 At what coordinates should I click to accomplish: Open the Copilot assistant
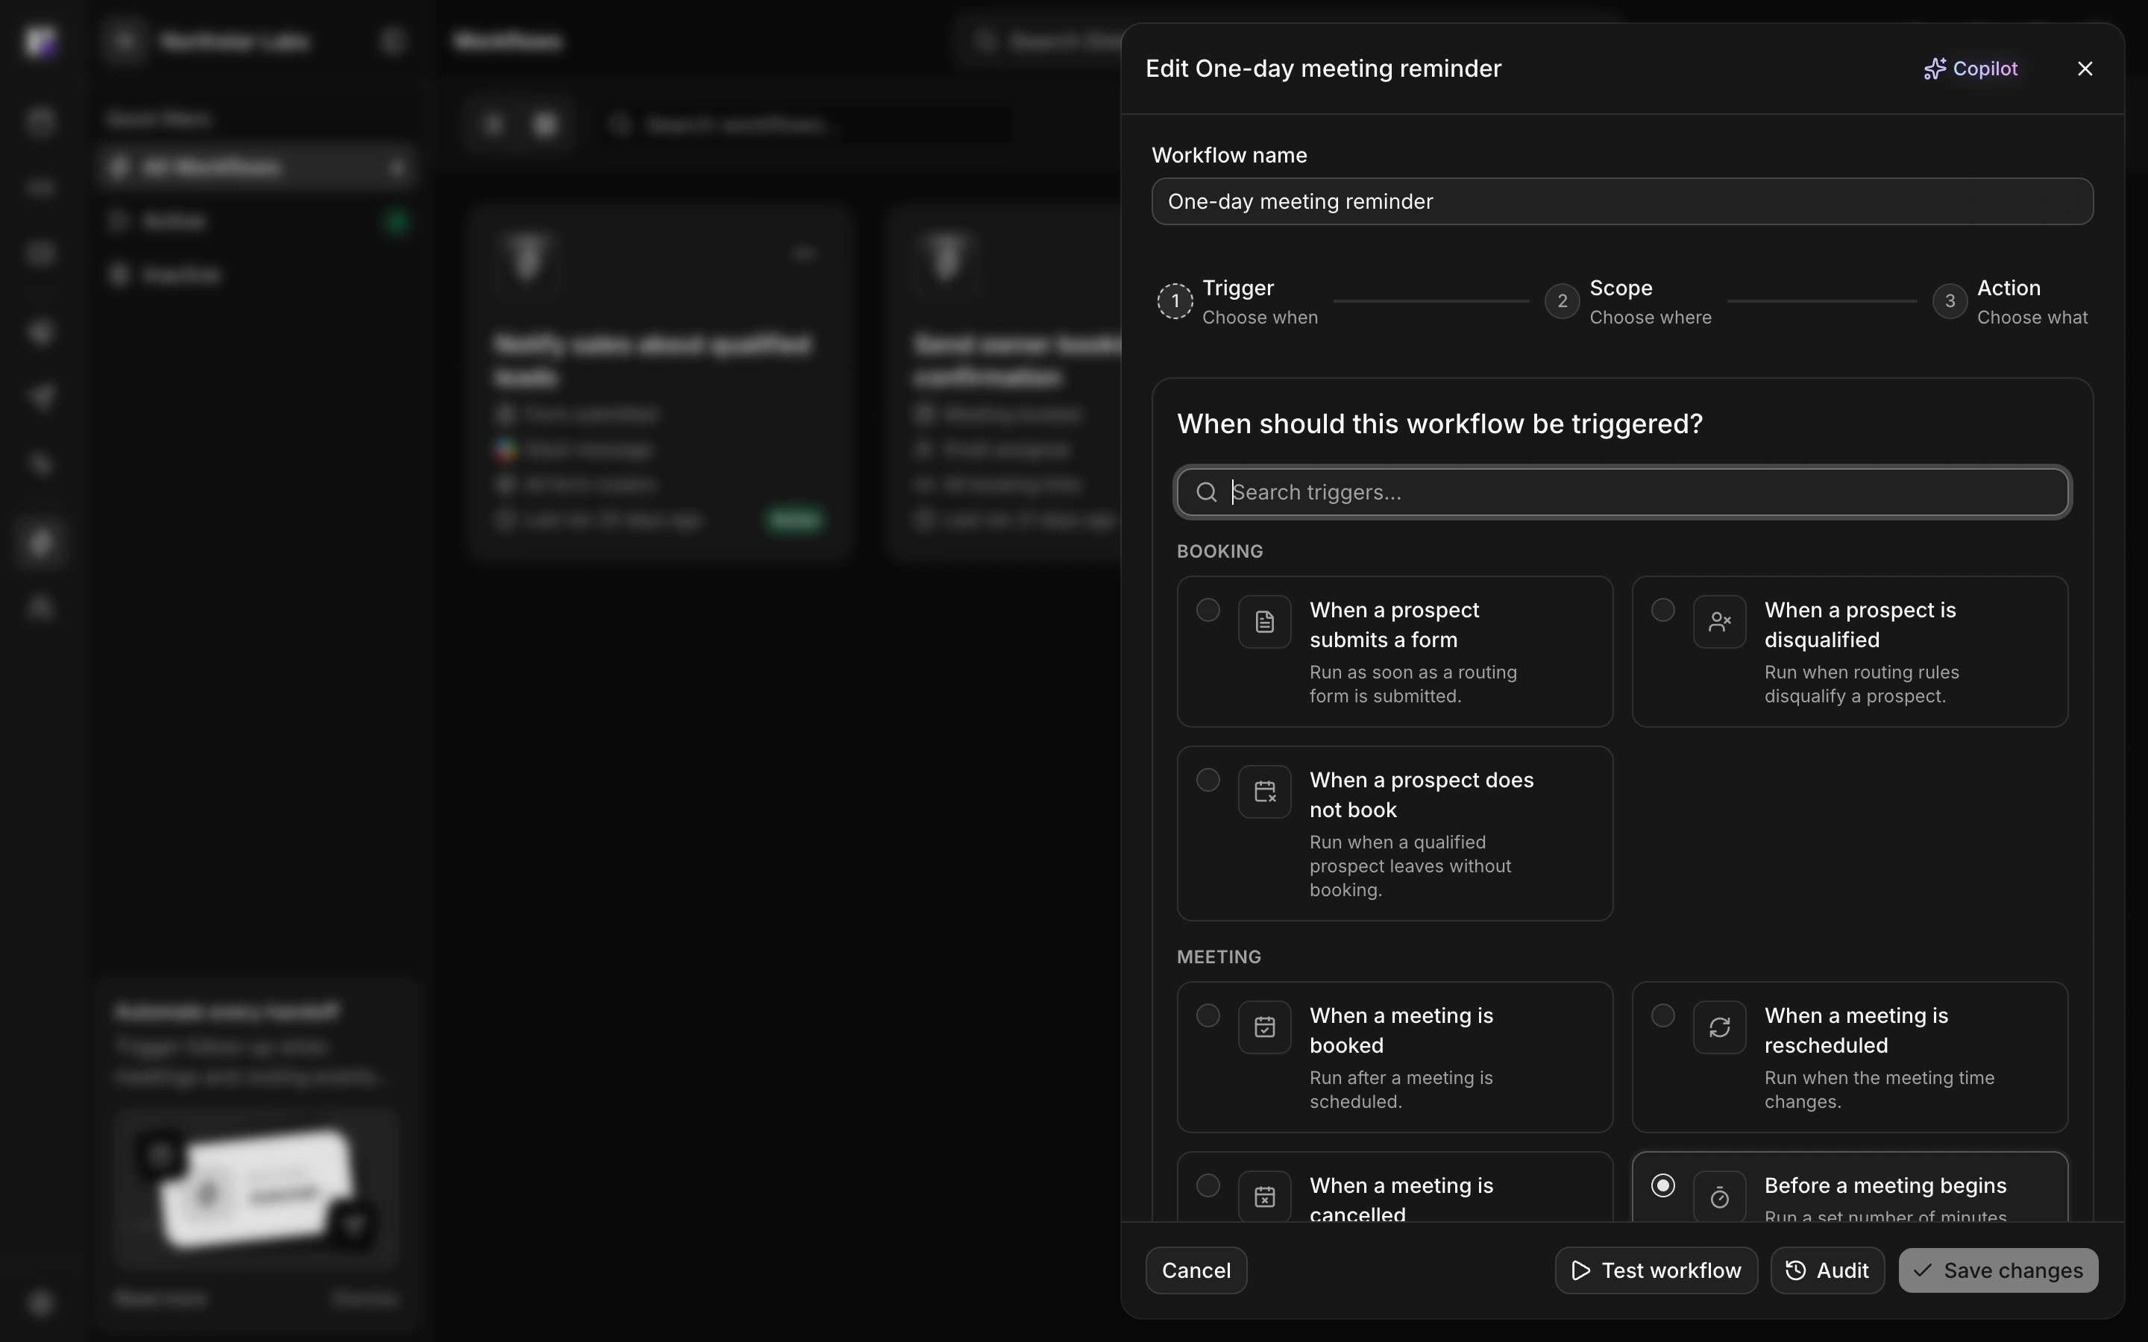click(x=1970, y=69)
